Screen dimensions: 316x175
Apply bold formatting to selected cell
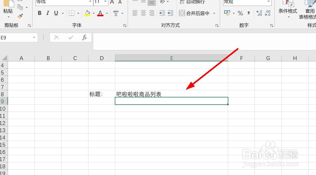39,13
